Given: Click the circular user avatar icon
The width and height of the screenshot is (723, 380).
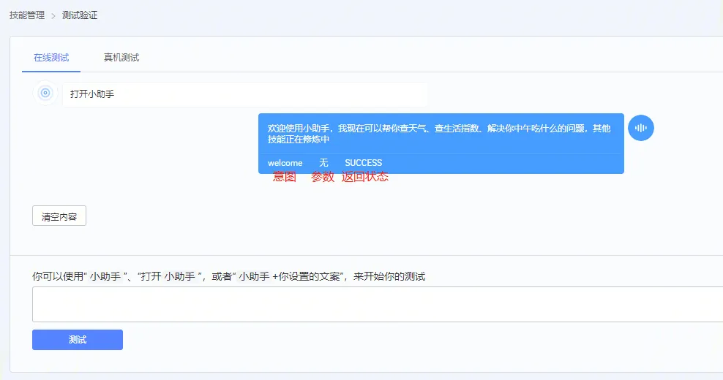Looking at the screenshot, I should (x=45, y=94).
